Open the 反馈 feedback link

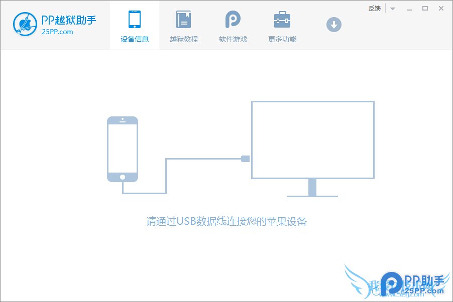click(x=375, y=9)
